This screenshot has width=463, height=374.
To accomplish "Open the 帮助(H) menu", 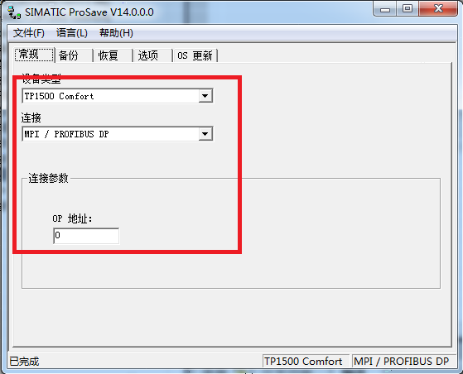I will [x=116, y=33].
